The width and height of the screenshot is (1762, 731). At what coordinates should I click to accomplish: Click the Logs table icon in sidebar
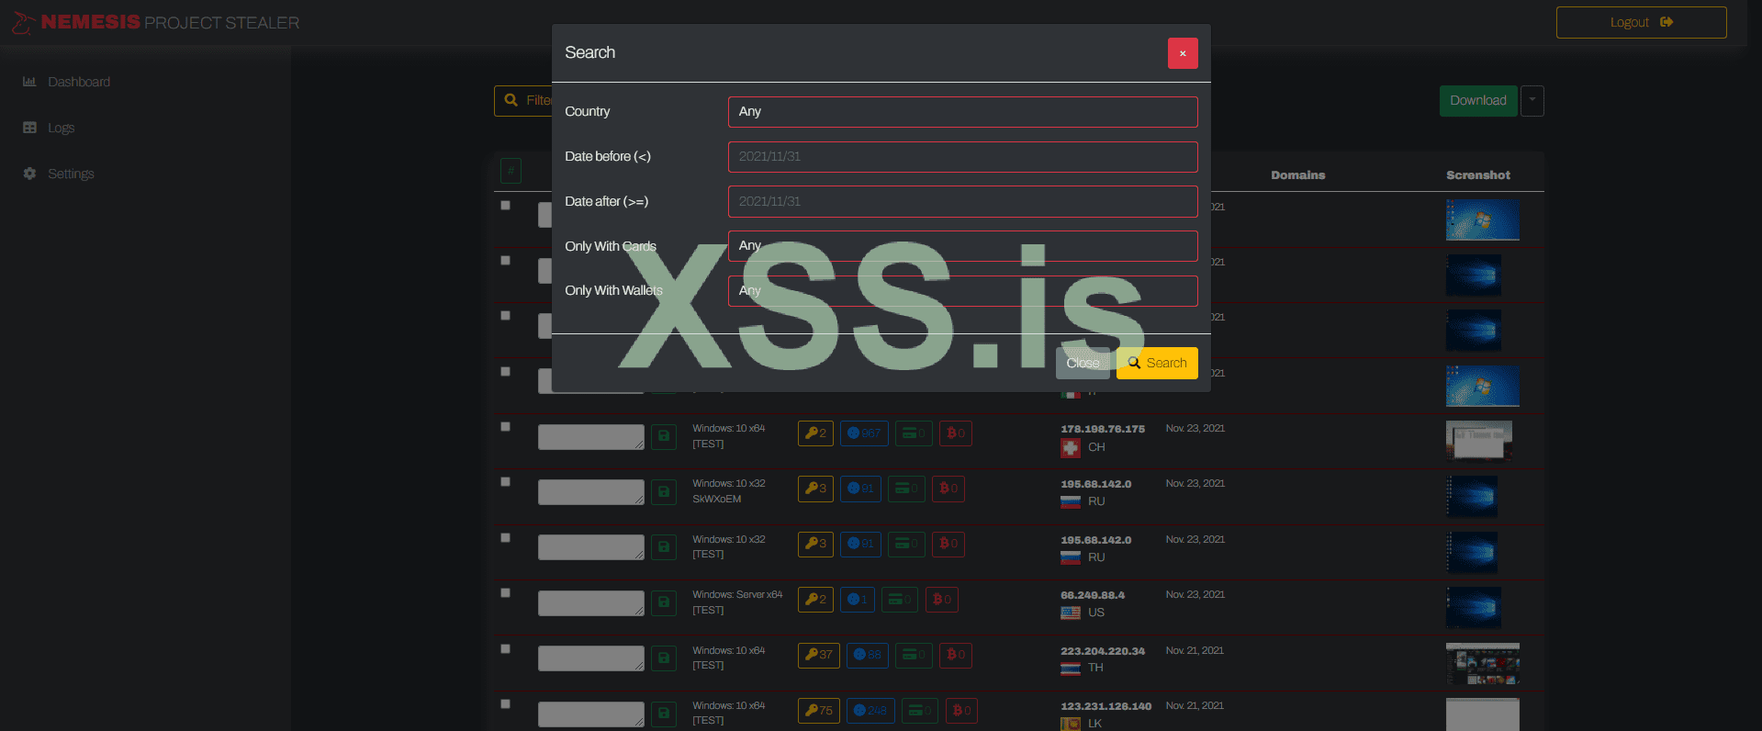coord(29,128)
